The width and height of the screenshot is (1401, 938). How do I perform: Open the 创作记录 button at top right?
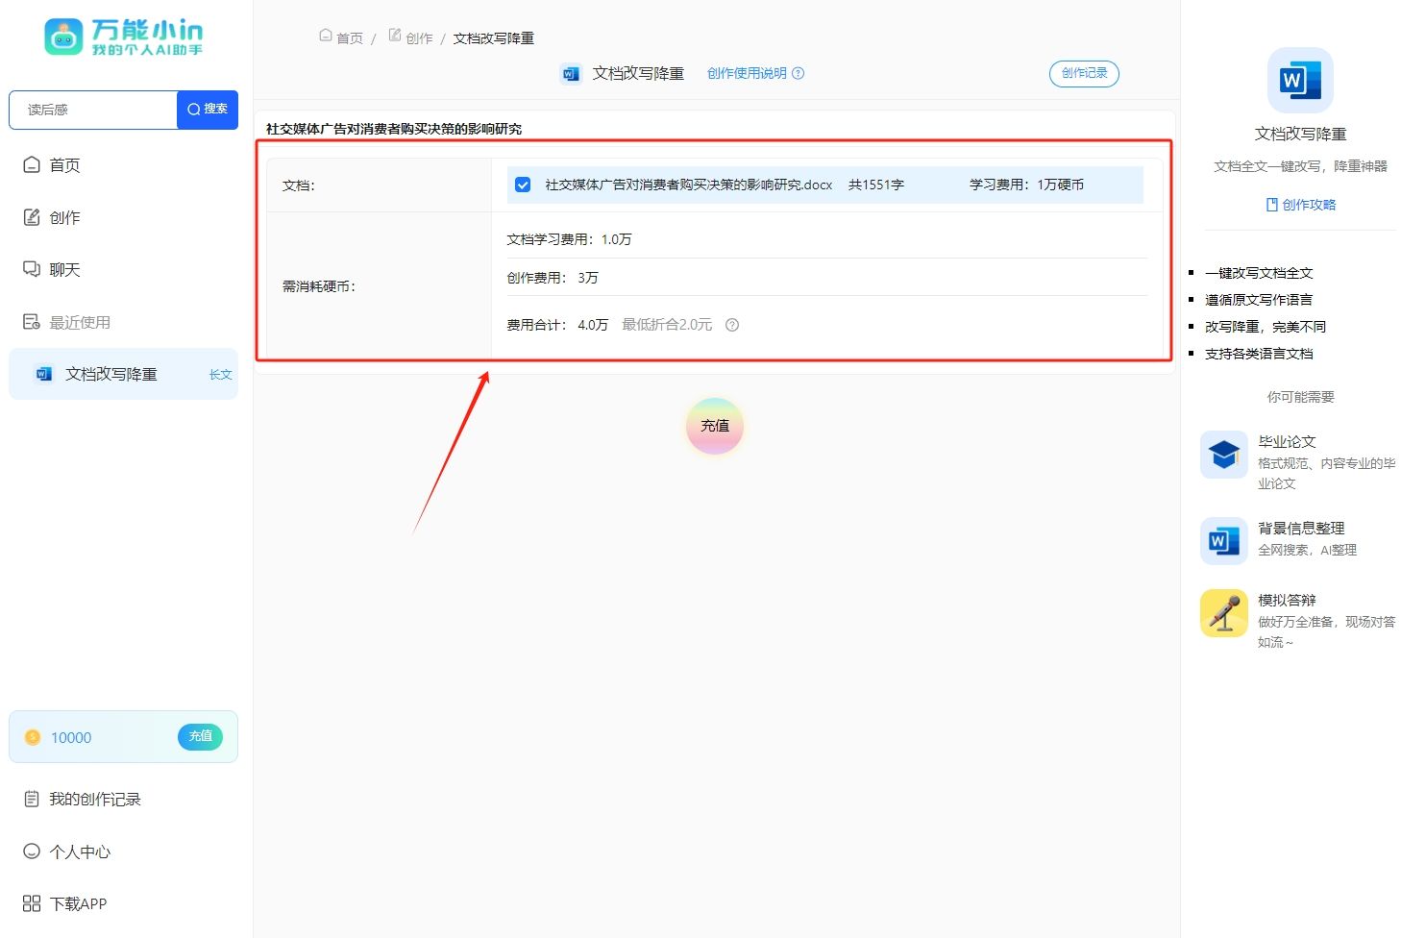point(1084,73)
